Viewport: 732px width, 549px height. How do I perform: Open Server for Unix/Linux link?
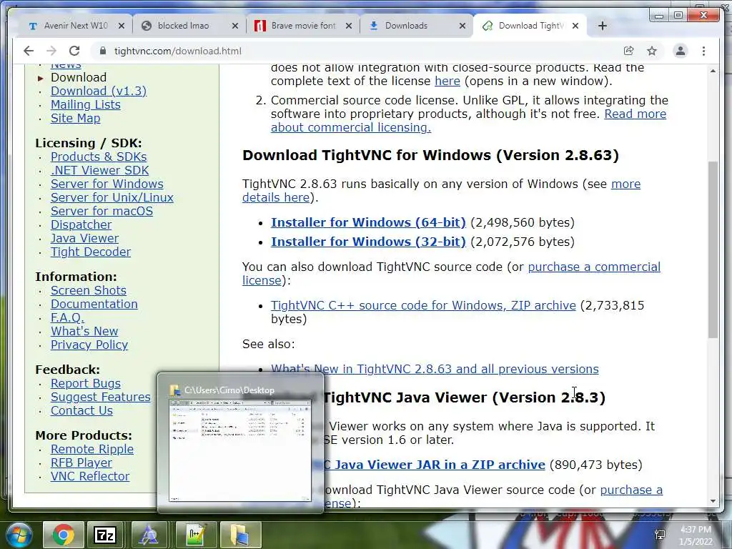click(x=112, y=197)
